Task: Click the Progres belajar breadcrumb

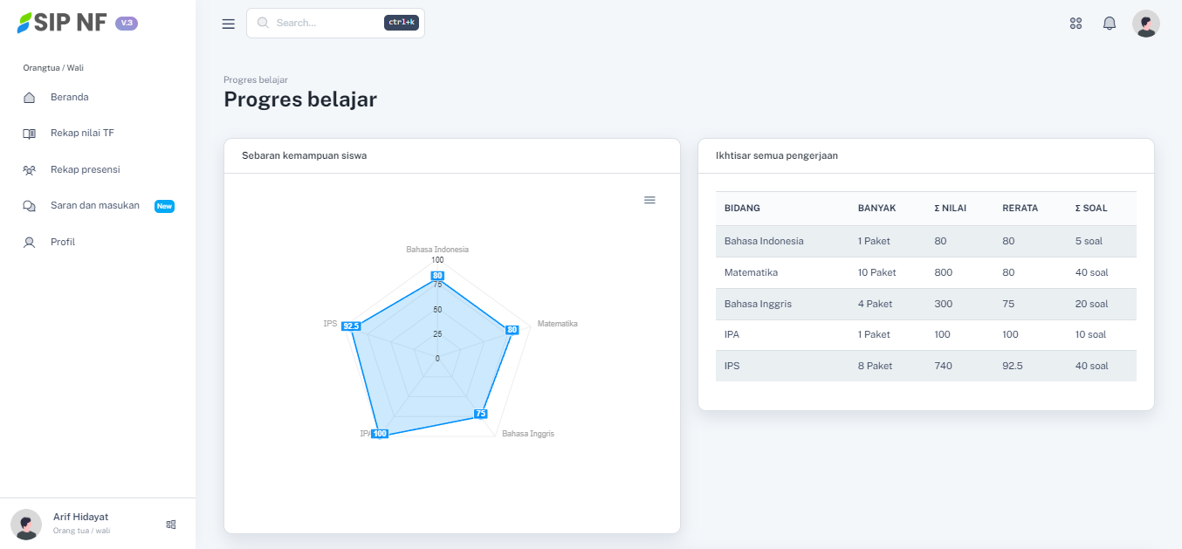Action: coord(256,79)
